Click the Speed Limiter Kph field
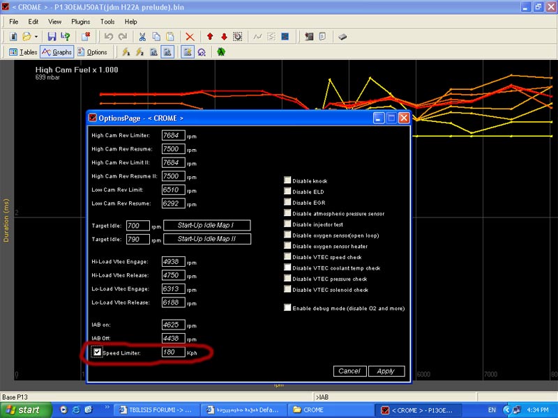The width and height of the screenshot is (558, 418). [x=173, y=353]
